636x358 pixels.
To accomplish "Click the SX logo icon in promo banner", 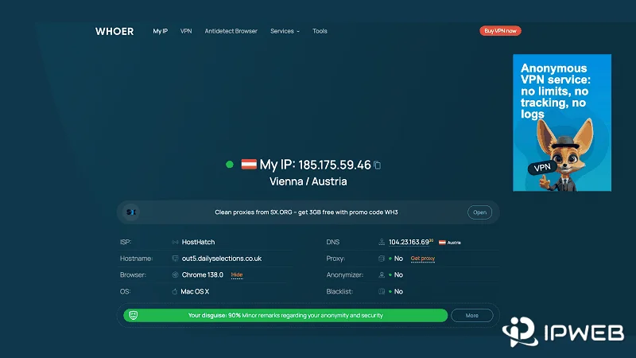I will (x=131, y=212).
